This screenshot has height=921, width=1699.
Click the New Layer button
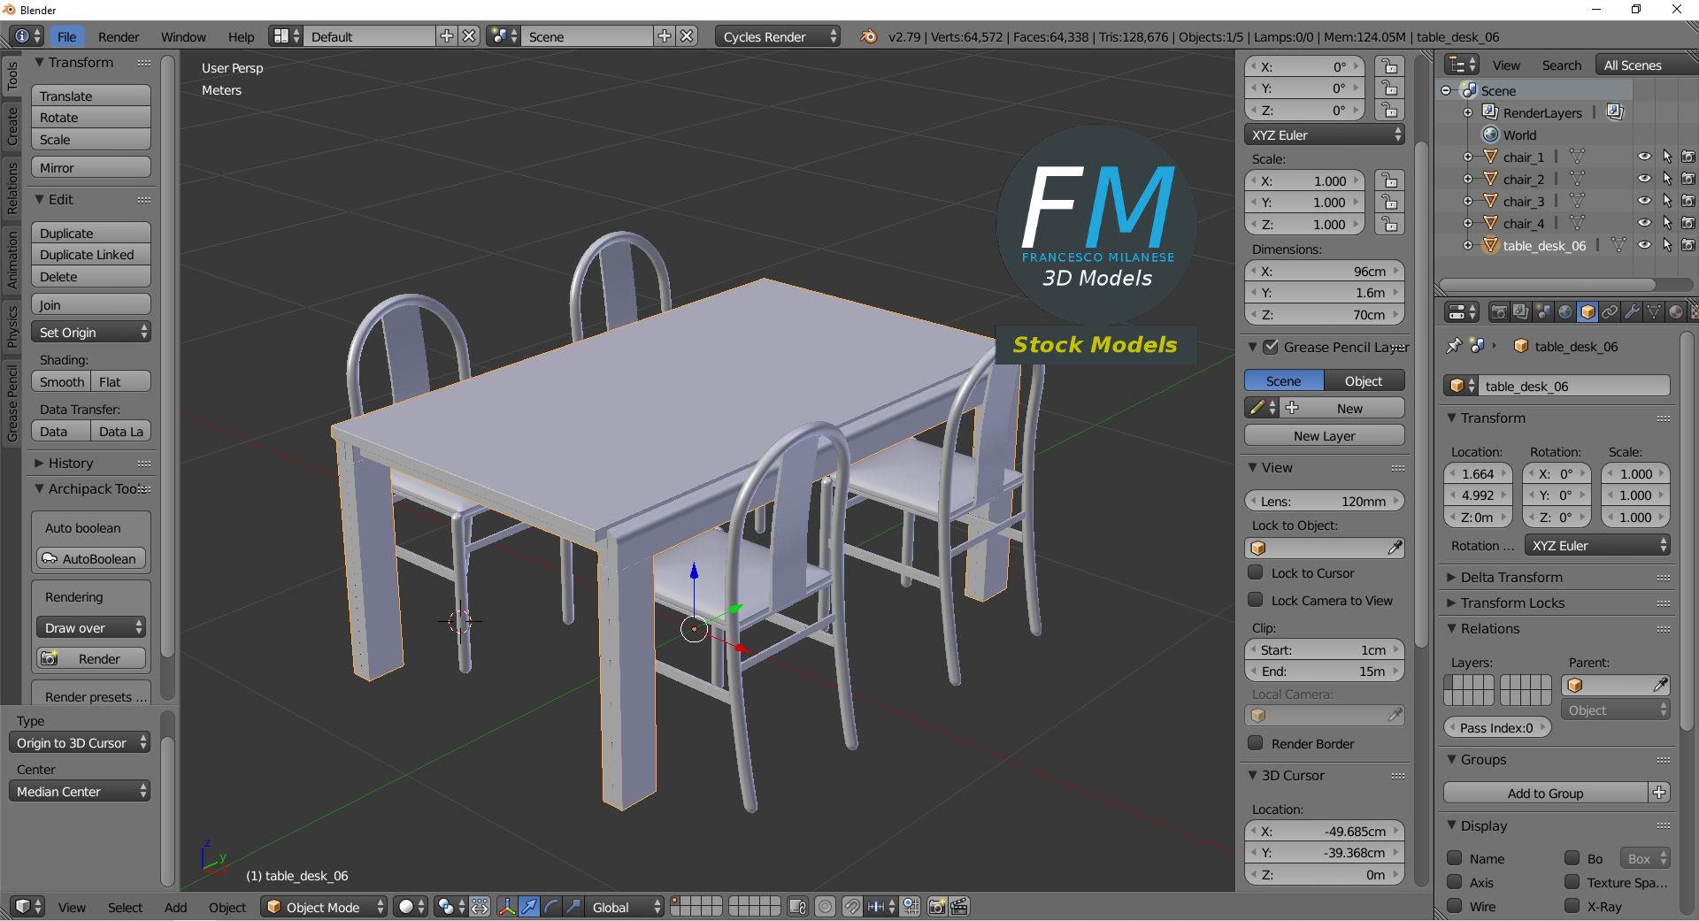pos(1323,435)
